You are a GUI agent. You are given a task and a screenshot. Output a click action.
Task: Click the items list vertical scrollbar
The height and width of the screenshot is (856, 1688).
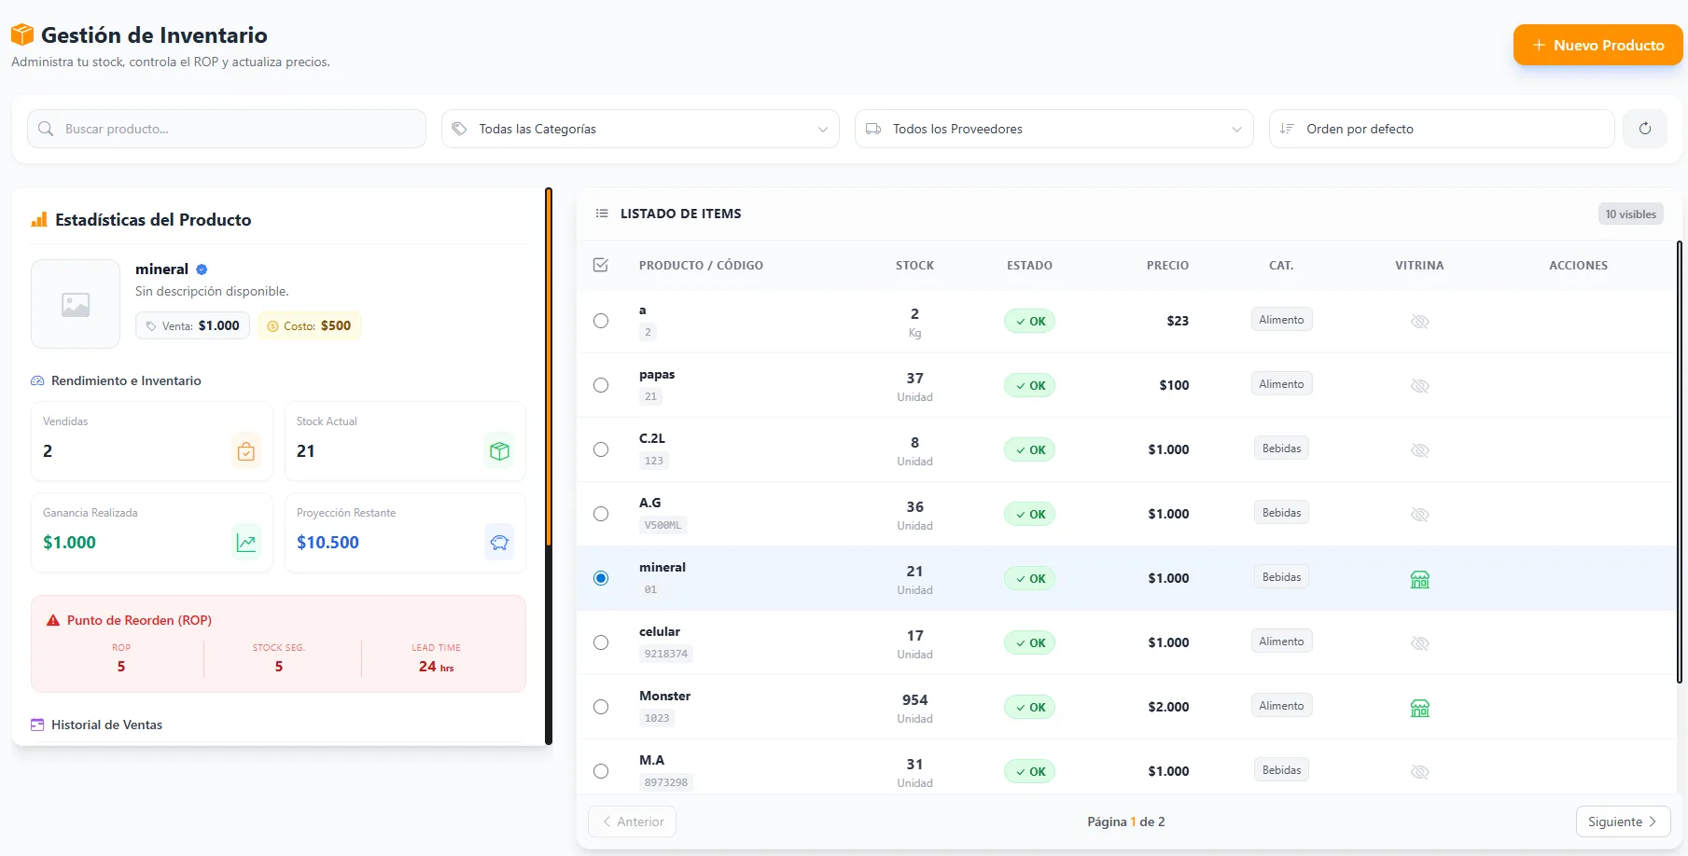point(1679,462)
